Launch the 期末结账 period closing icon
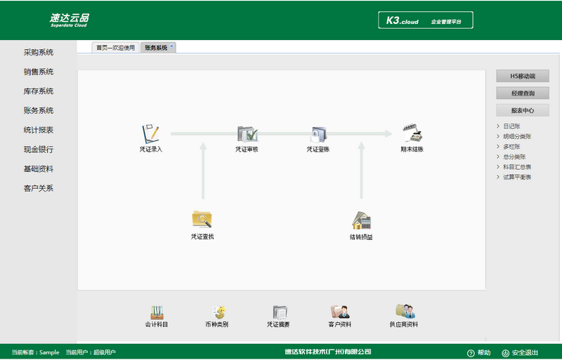Screen dimensions: 562x360 [x=412, y=133]
